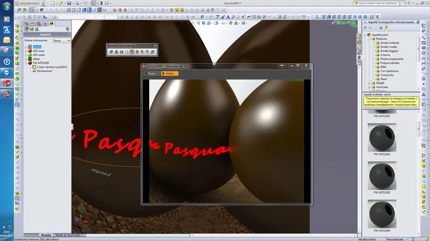Show View Scene, Lights and Cameras button

tap(37, 29)
